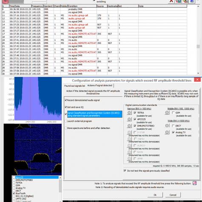Uncheck Do not test signals previously classified

click(125, 171)
